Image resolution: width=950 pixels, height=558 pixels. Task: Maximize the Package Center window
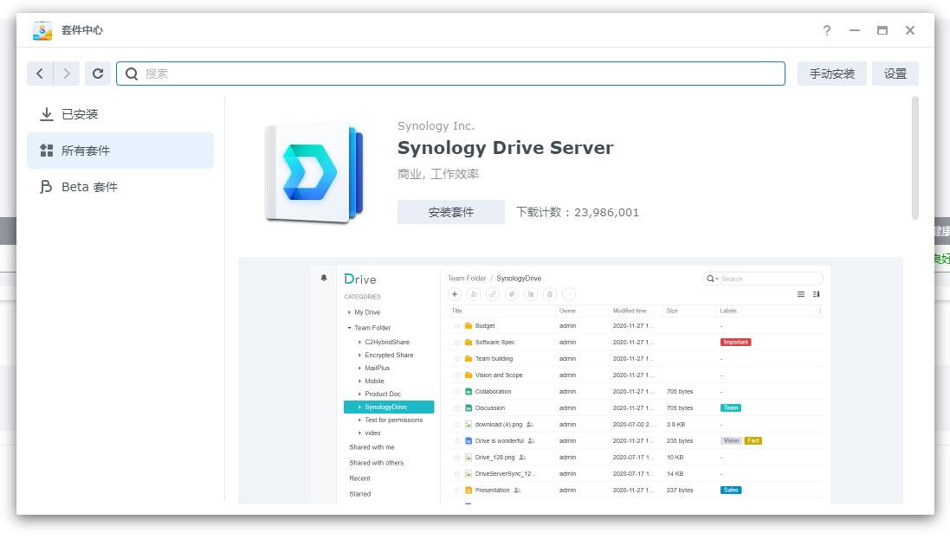(x=882, y=30)
